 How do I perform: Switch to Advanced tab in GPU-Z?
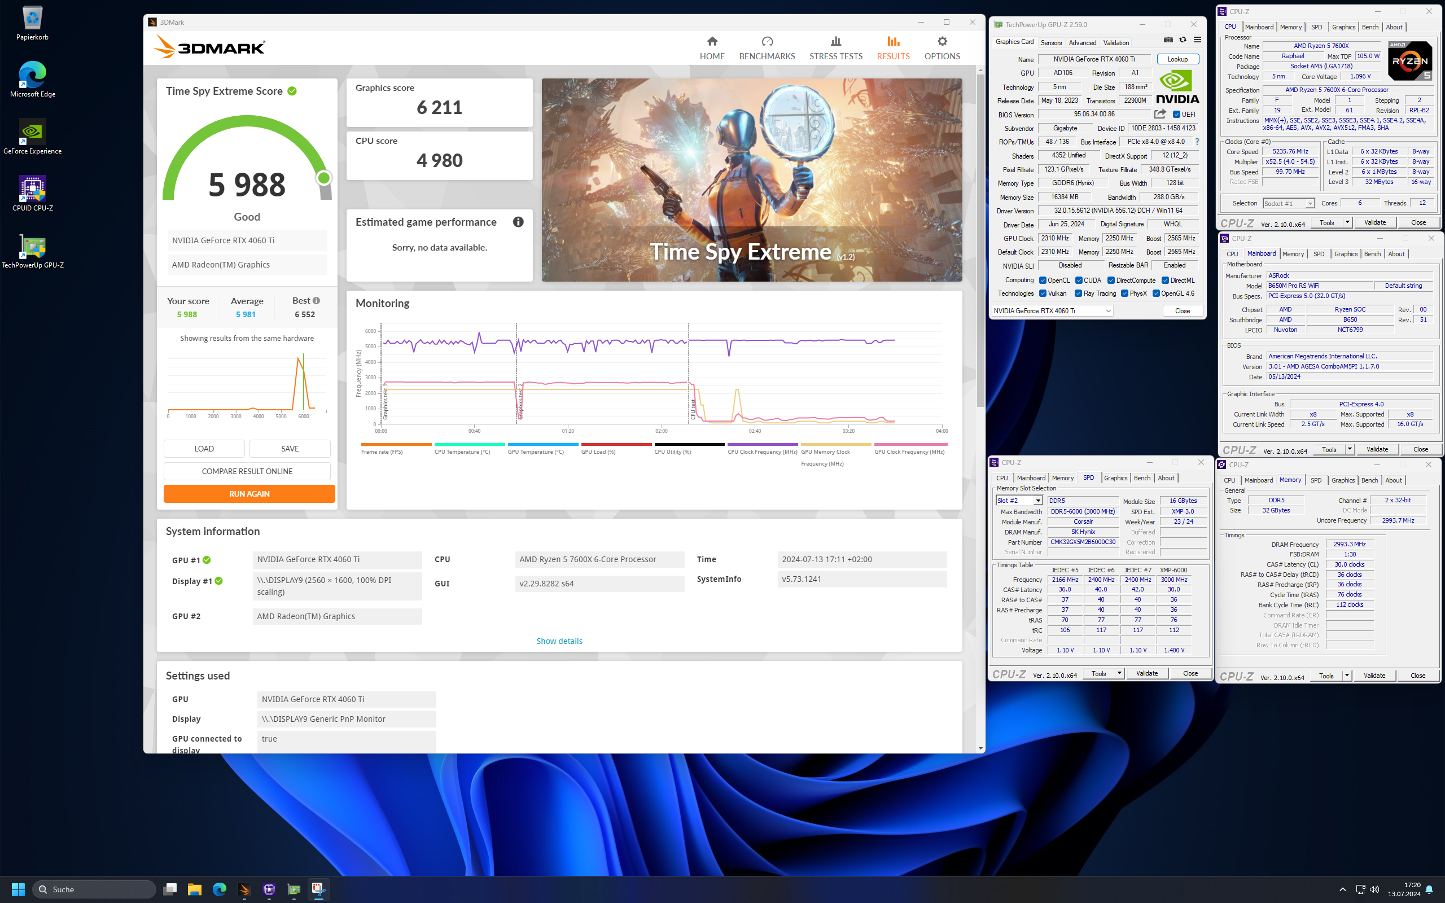pyautogui.click(x=1082, y=42)
